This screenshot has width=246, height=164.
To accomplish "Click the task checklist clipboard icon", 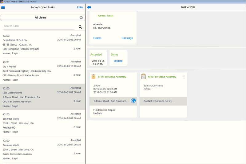I will (x=93, y=76).
